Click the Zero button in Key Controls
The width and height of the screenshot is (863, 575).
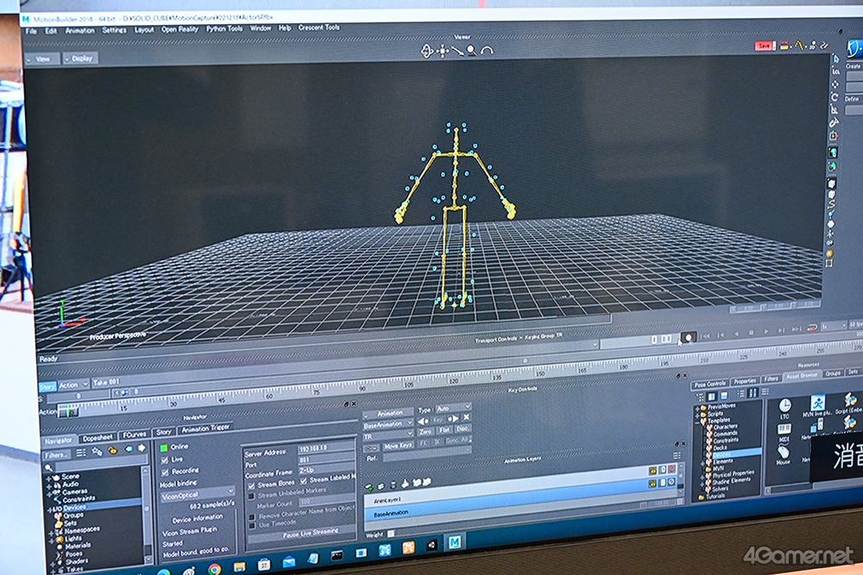point(425,432)
